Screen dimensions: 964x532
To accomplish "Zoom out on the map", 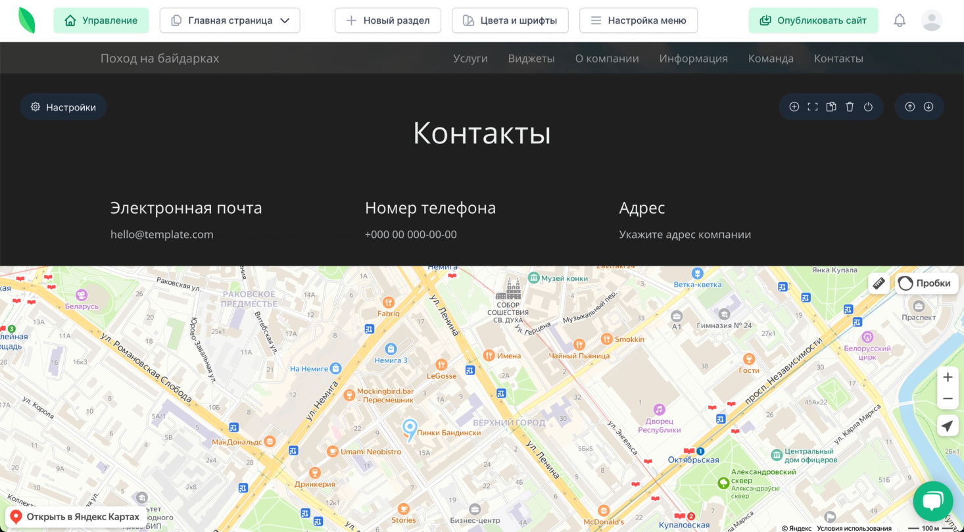I will [x=948, y=399].
